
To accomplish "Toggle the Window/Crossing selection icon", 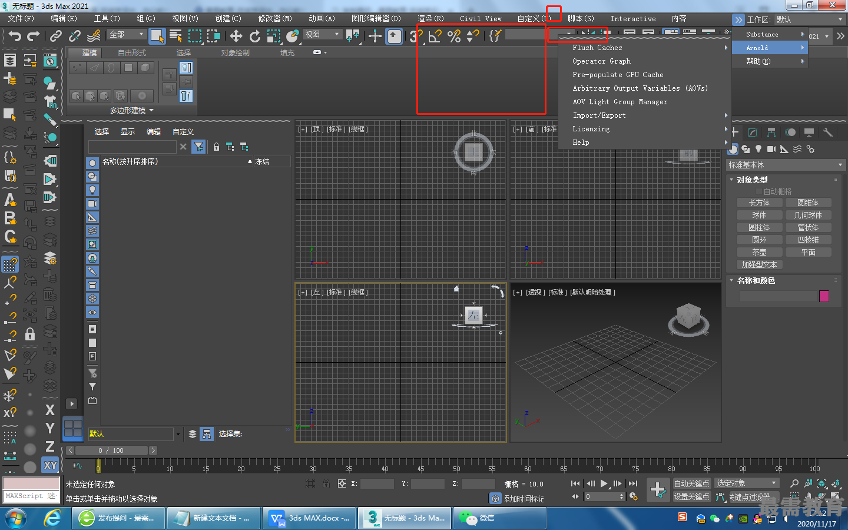I will point(213,37).
